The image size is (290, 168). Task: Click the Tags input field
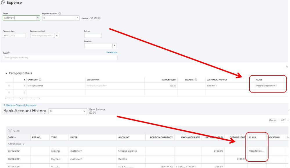click(x=60, y=57)
